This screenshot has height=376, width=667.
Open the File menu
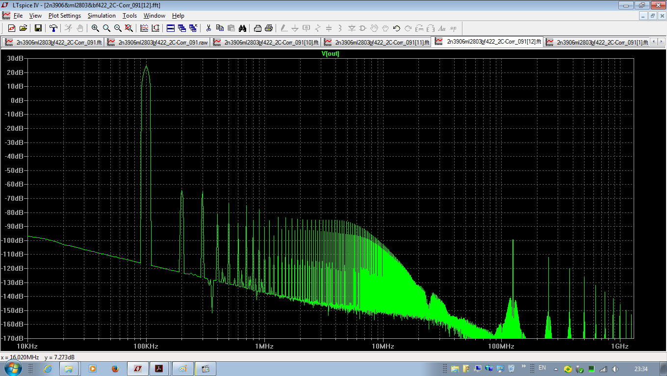18,16
